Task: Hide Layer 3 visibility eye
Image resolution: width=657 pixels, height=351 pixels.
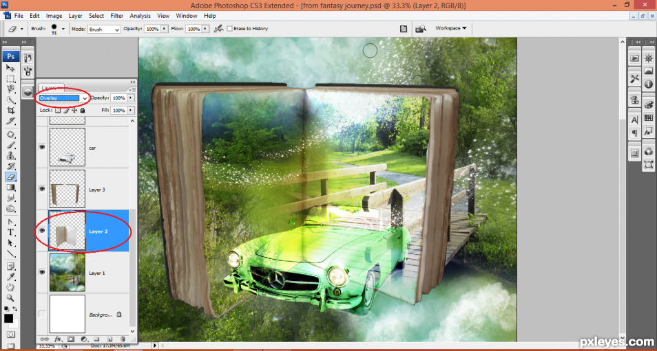Action: (42, 189)
